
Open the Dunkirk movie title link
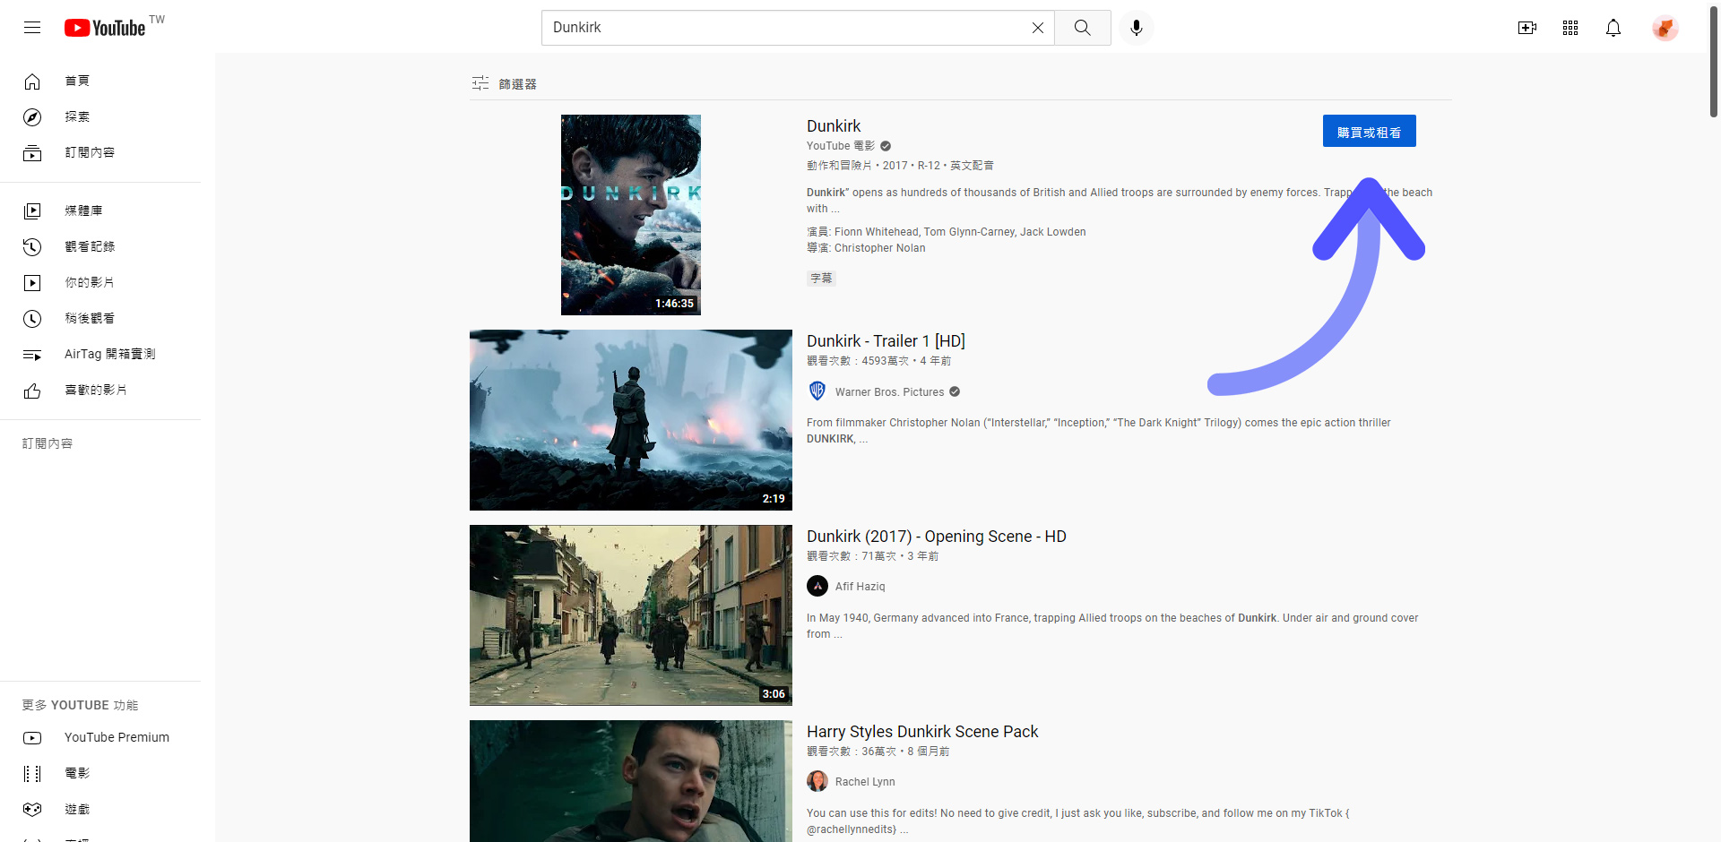834,126
